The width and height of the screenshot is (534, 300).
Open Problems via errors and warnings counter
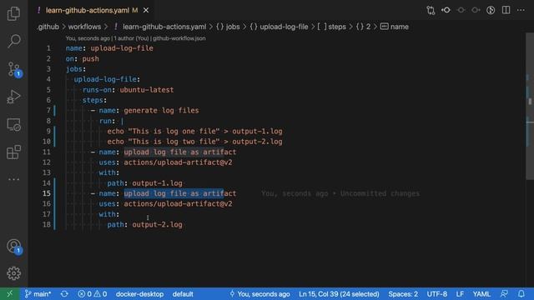coord(93,294)
